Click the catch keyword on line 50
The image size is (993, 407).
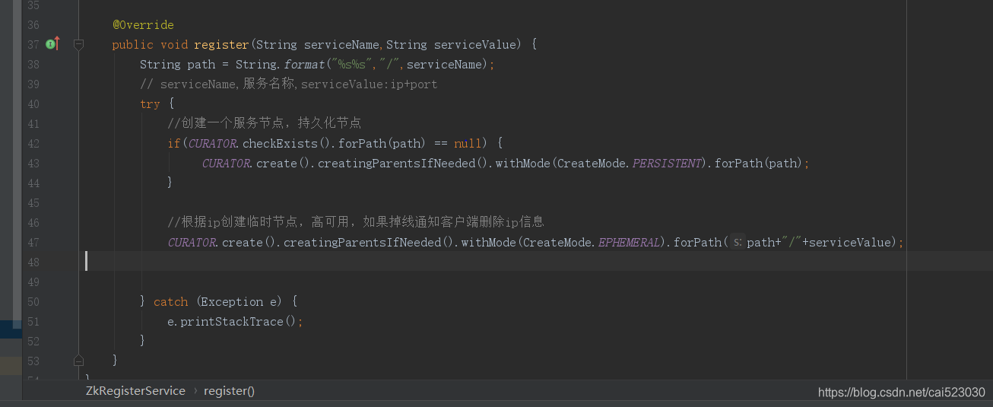pyautogui.click(x=170, y=302)
